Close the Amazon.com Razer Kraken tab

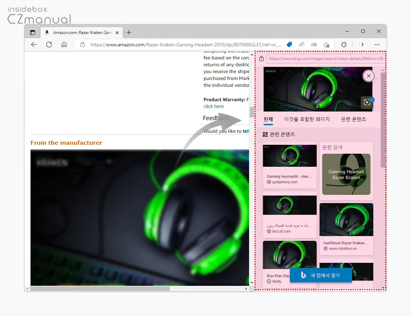117,33
